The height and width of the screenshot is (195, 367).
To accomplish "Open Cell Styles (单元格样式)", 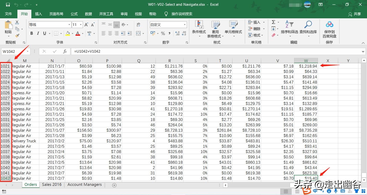I will coord(233,29).
